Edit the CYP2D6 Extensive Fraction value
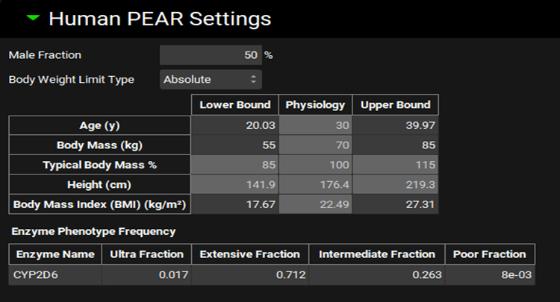The image size is (560, 302). pos(249,274)
